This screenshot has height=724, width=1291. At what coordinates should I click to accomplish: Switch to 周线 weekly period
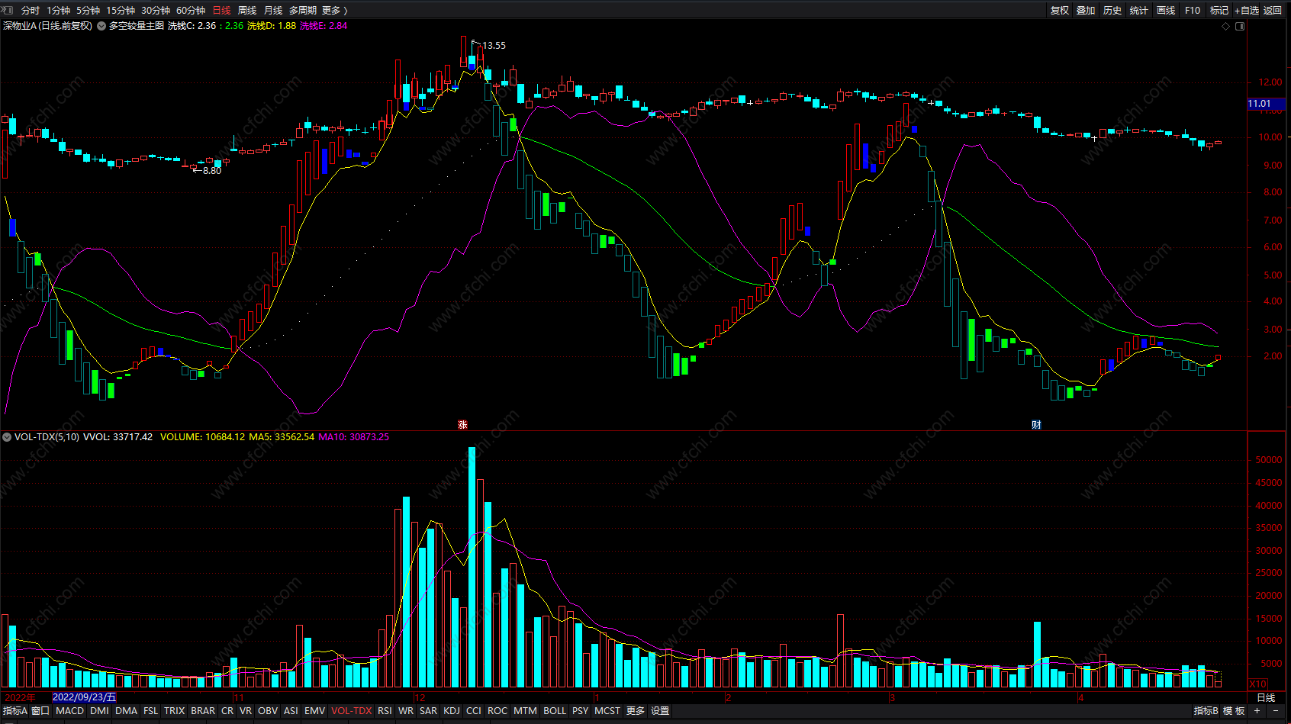pyautogui.click(x=247, y=11)
